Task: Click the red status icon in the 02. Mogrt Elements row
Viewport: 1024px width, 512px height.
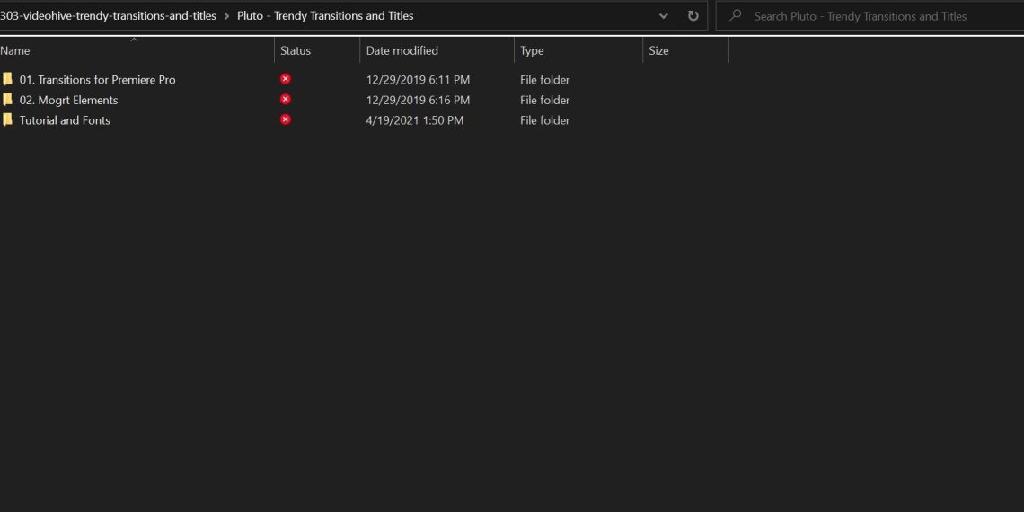Action: (x=286, y=99)
